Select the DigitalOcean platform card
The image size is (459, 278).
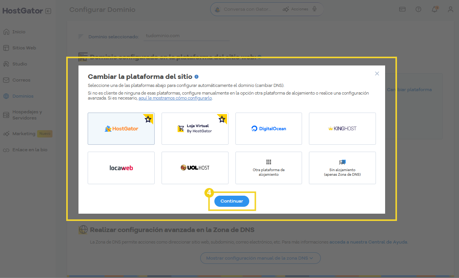(x=269, y=129)
